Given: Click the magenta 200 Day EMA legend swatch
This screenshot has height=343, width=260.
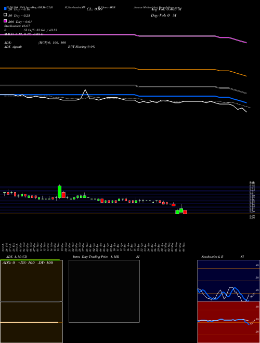Looking at the screenshot, I should [5, 21].
